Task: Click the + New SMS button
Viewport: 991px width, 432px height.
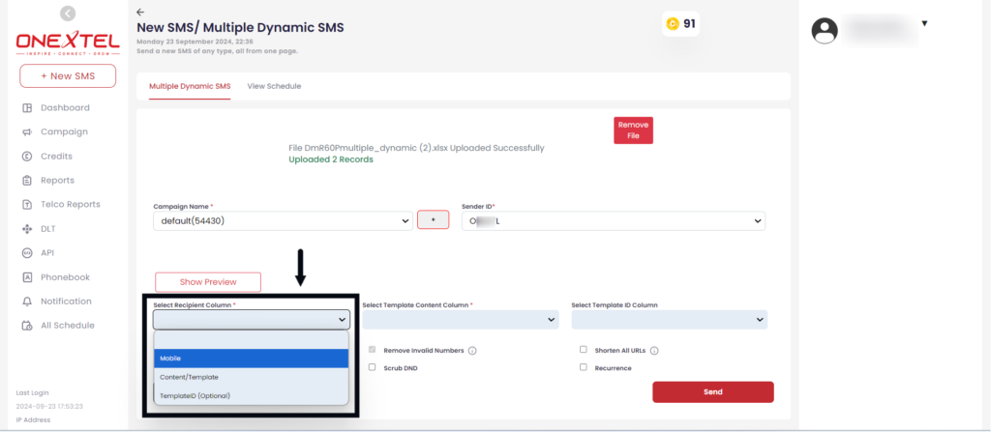Action: click(x=68, y=75)
